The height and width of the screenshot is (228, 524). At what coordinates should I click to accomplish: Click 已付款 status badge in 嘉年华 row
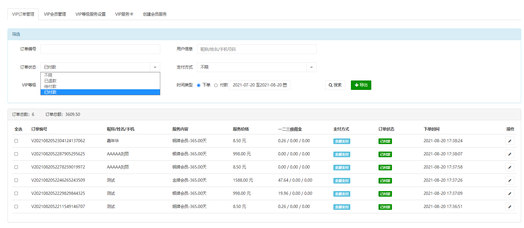coord(385,141)
